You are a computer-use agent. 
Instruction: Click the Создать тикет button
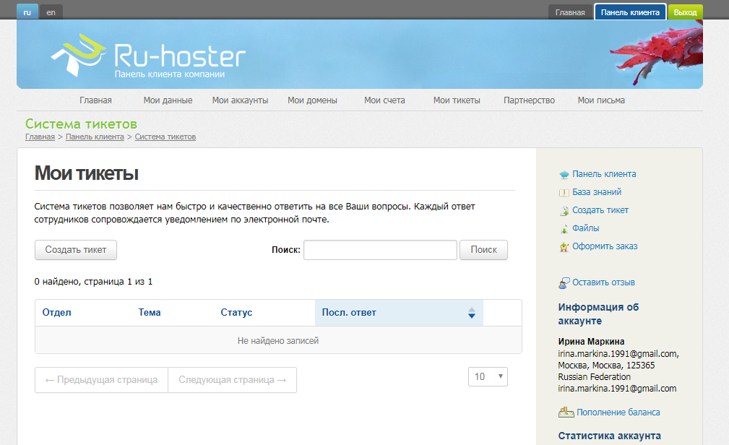tap(76, 250)
